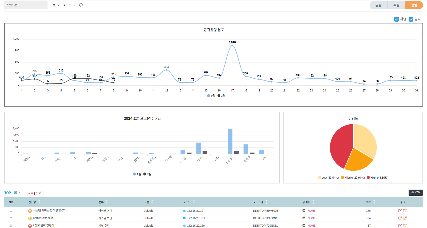Click the refresh icon beside 호스트
Image resolution: width=427 pixels, height=228 pixels.
pyautogui.click(x=81, y=5)
